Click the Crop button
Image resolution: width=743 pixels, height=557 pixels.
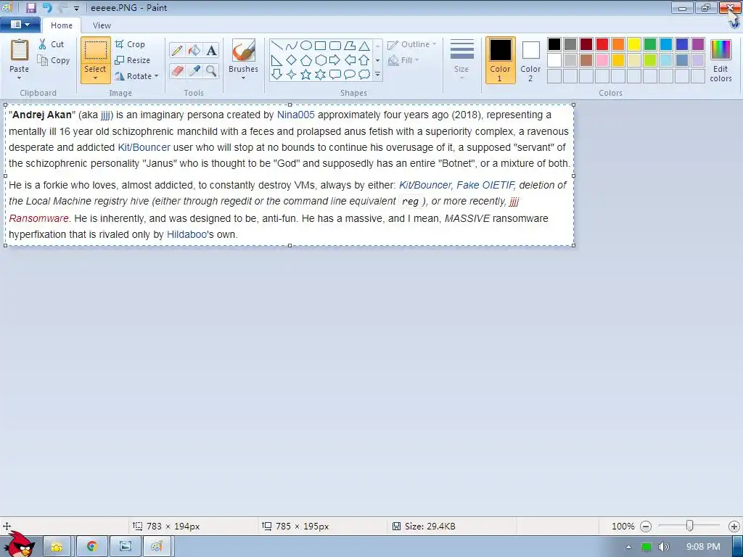[130, 44]
